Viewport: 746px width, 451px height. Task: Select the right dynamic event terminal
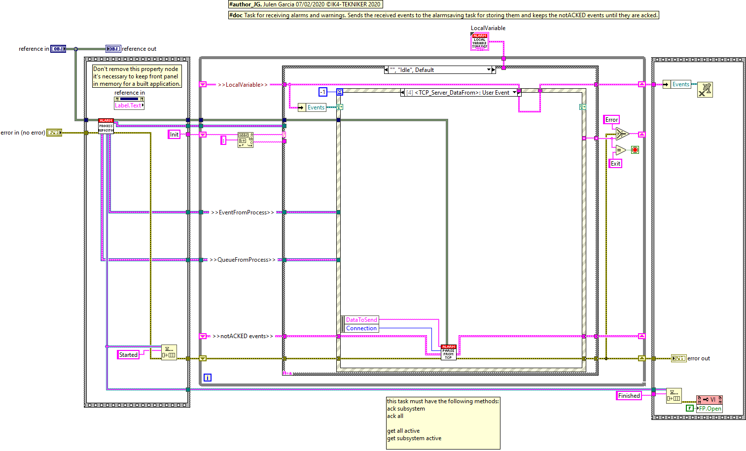coord(583,107)
